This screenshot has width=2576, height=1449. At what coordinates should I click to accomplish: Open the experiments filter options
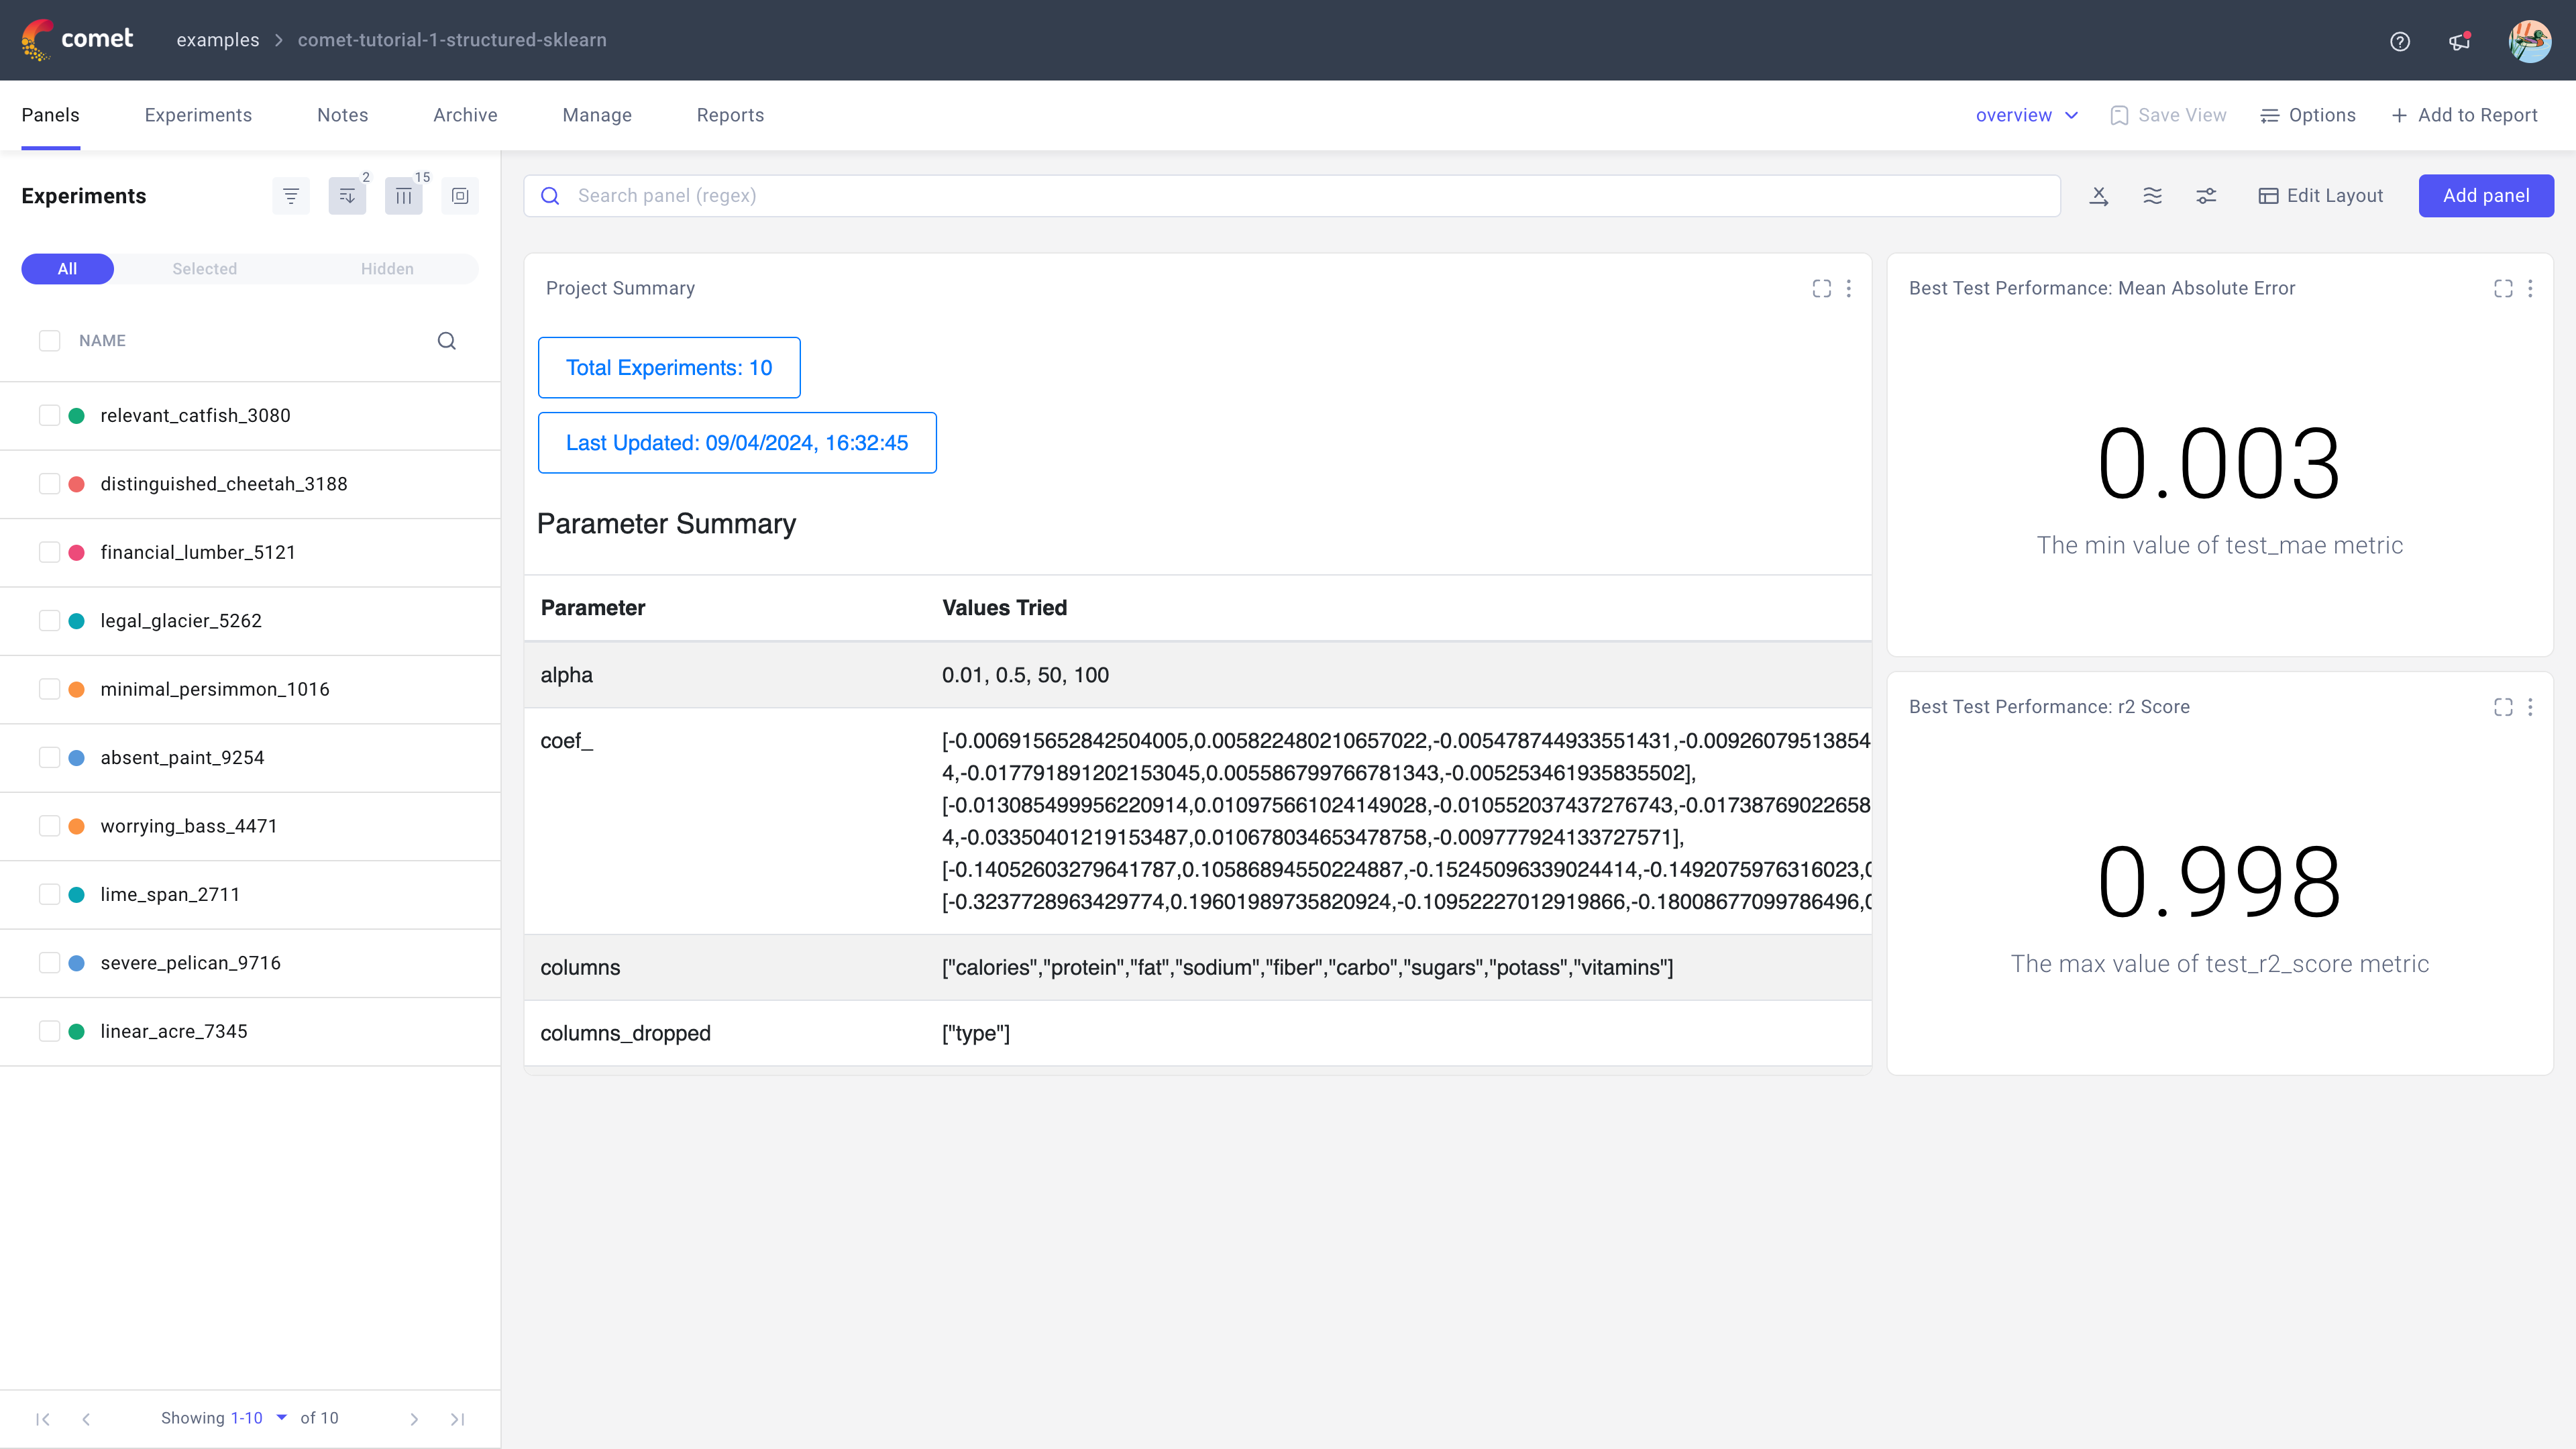coord(291,195)
